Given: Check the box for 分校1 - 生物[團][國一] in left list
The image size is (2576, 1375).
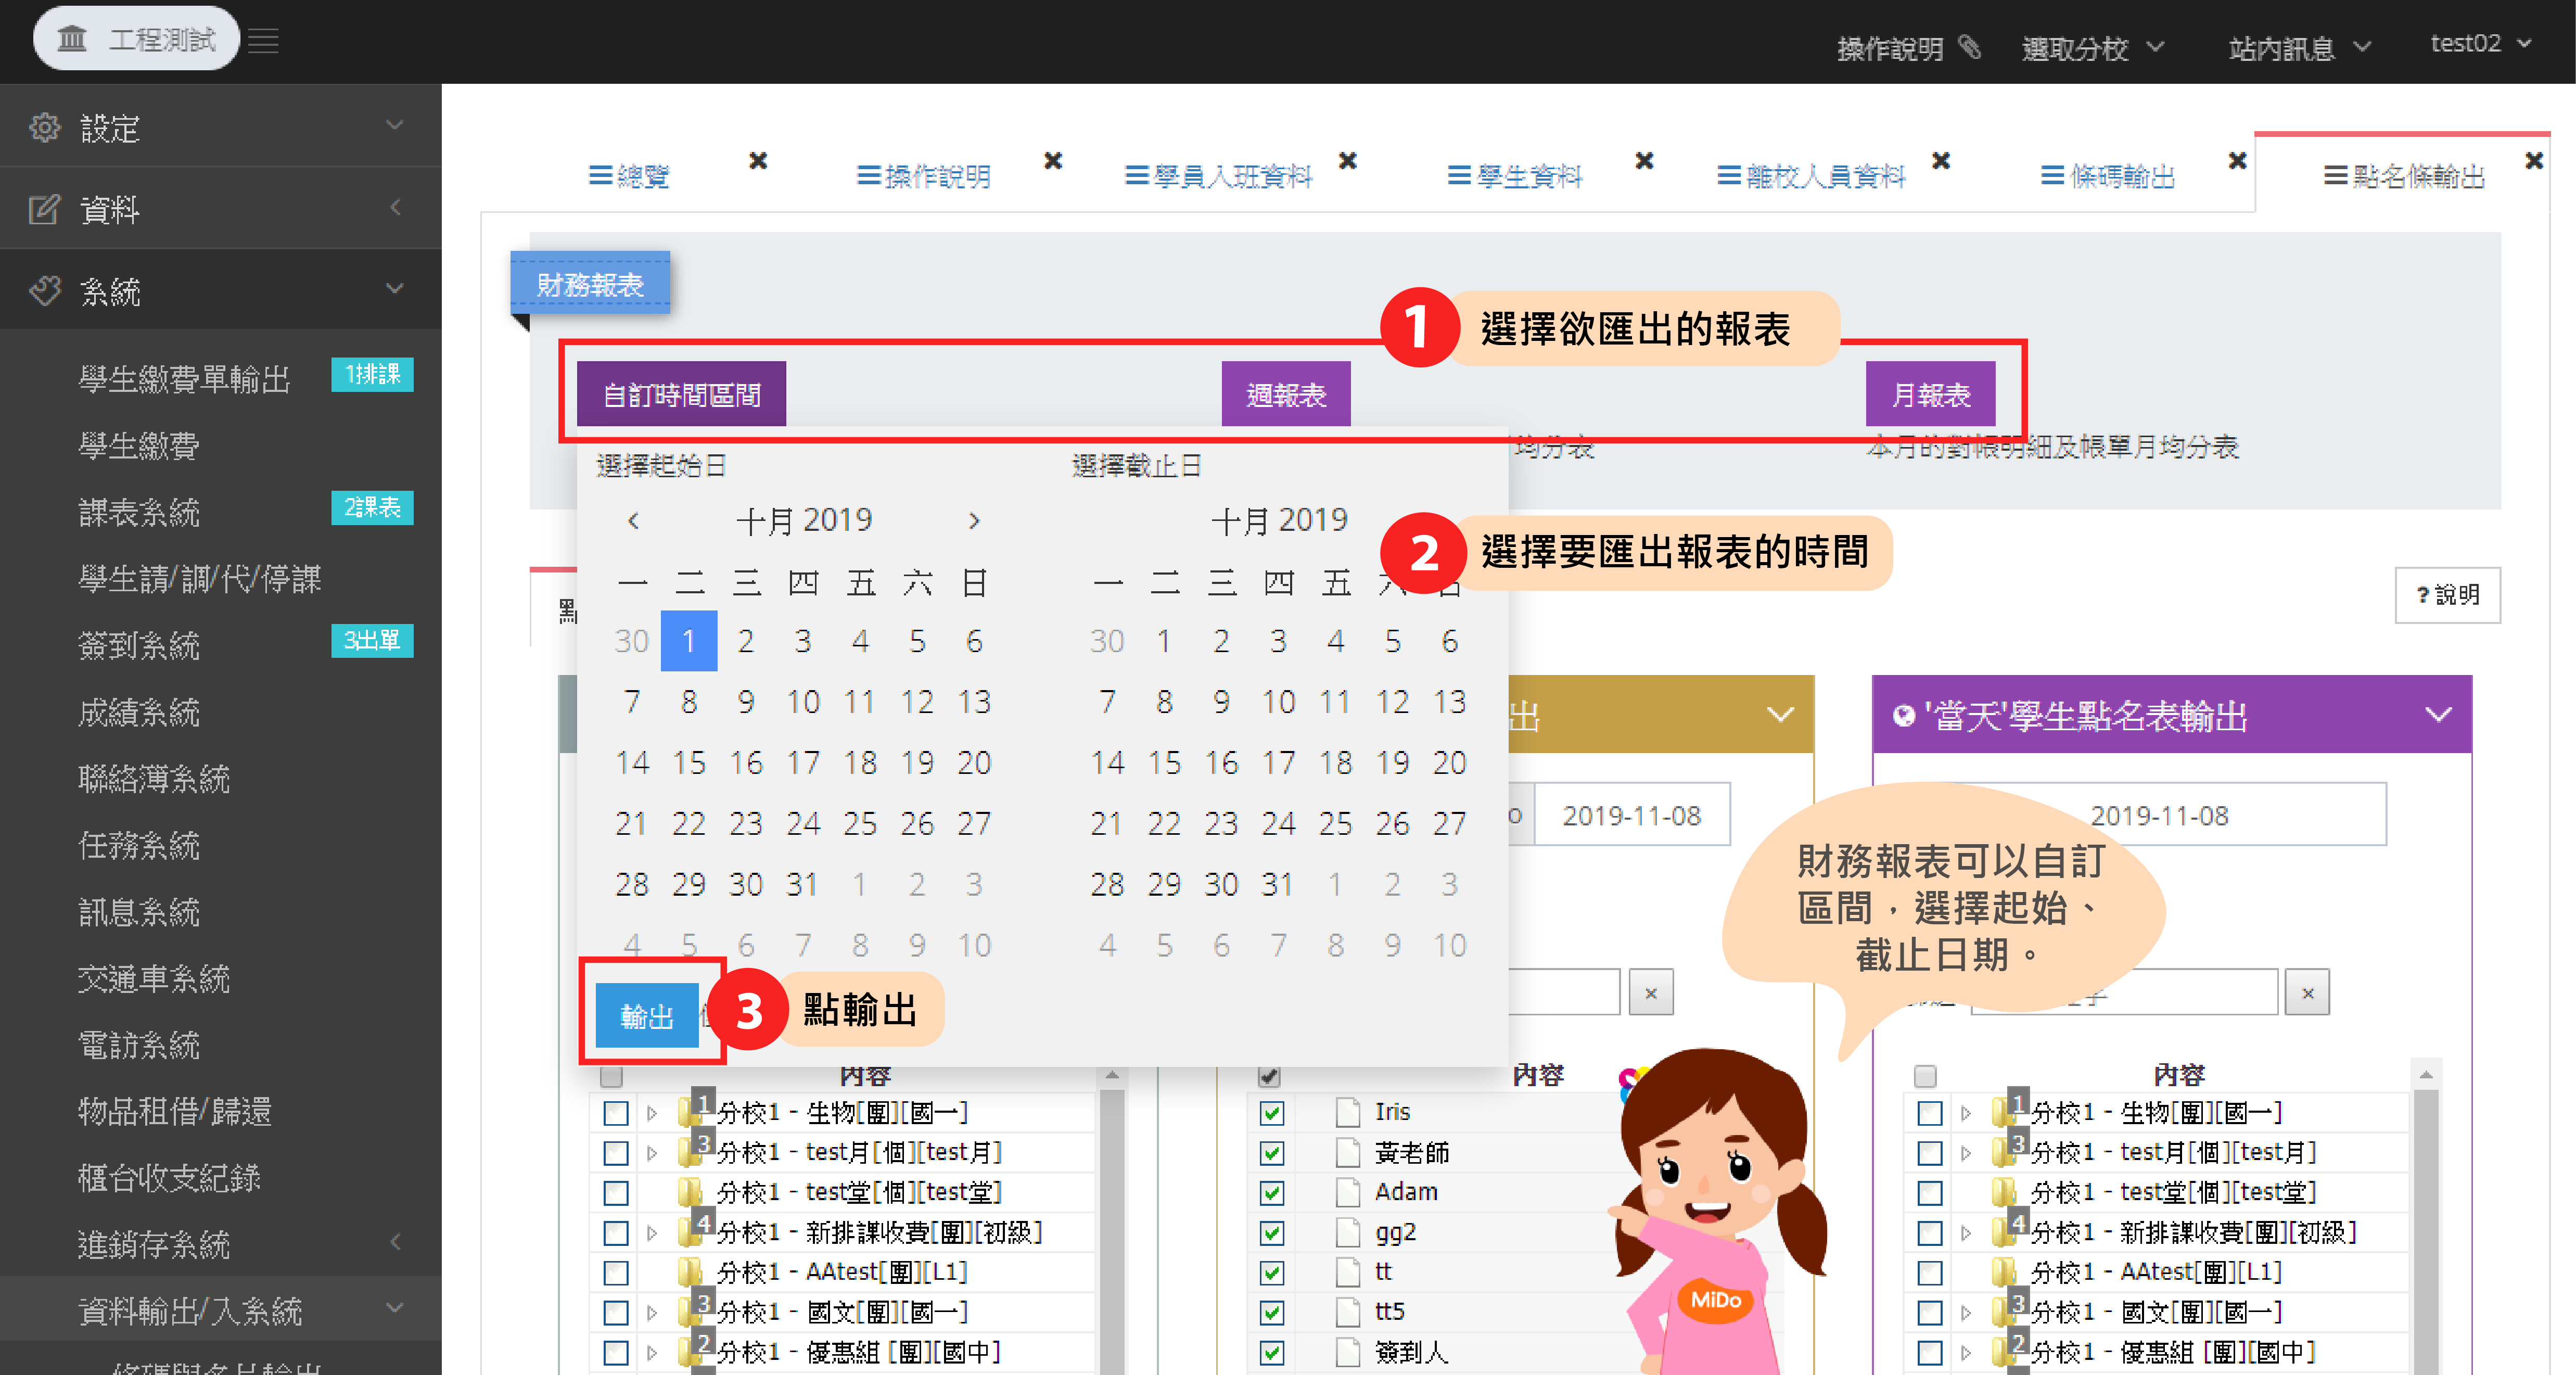Looking at the screenshot, I should point(616,1113).
